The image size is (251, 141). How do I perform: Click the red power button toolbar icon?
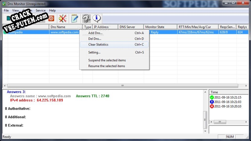(51, 18)
